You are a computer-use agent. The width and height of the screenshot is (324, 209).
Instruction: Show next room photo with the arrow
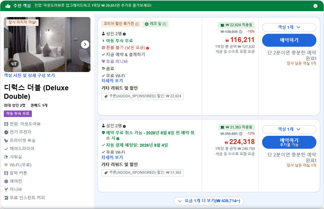[x=85, y=44]
